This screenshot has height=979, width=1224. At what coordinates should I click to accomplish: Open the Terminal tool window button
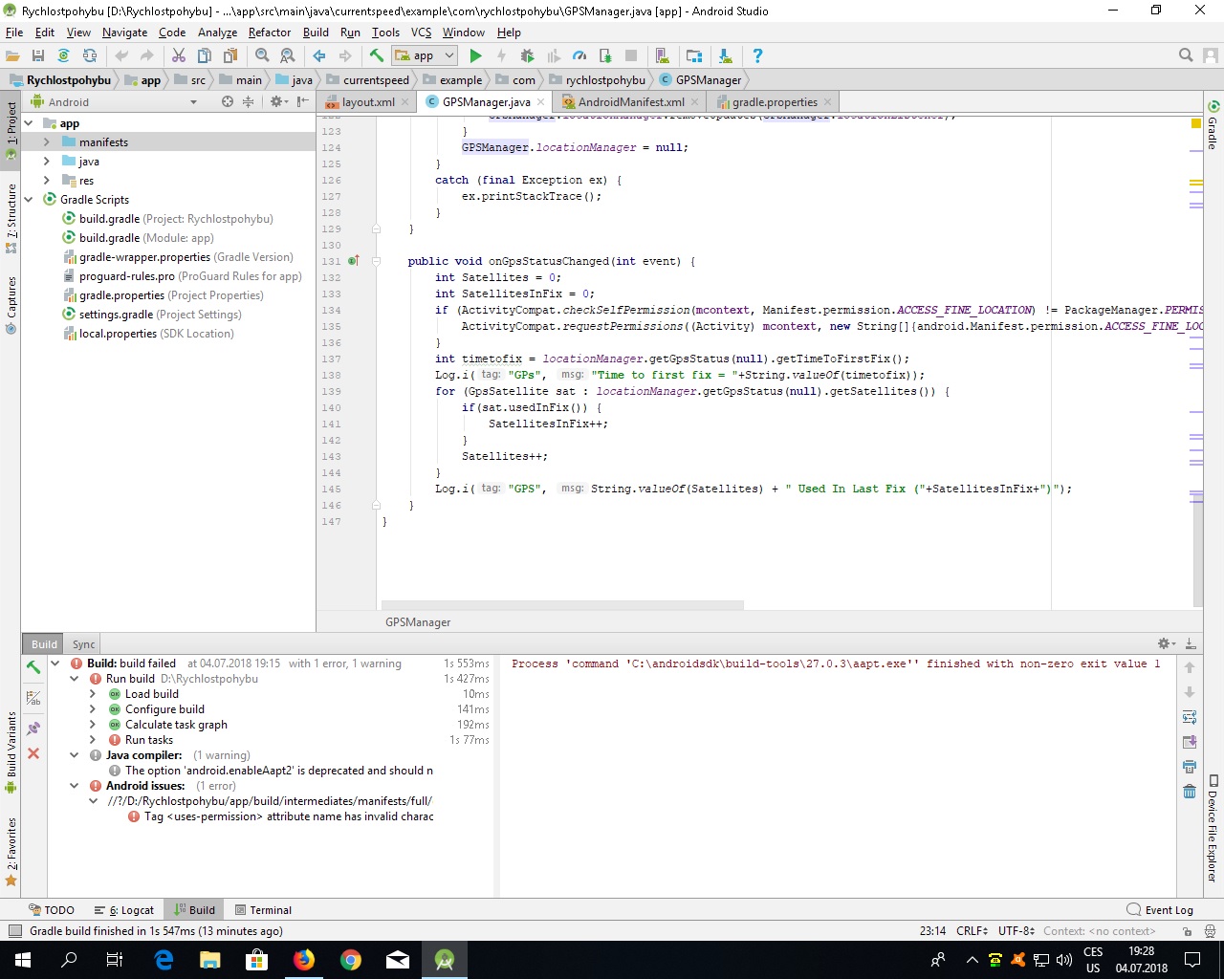(263, 910)
